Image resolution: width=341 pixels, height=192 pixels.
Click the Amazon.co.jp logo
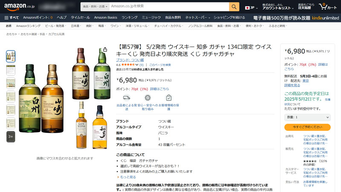pyautogui.click(x=19, y=6)
